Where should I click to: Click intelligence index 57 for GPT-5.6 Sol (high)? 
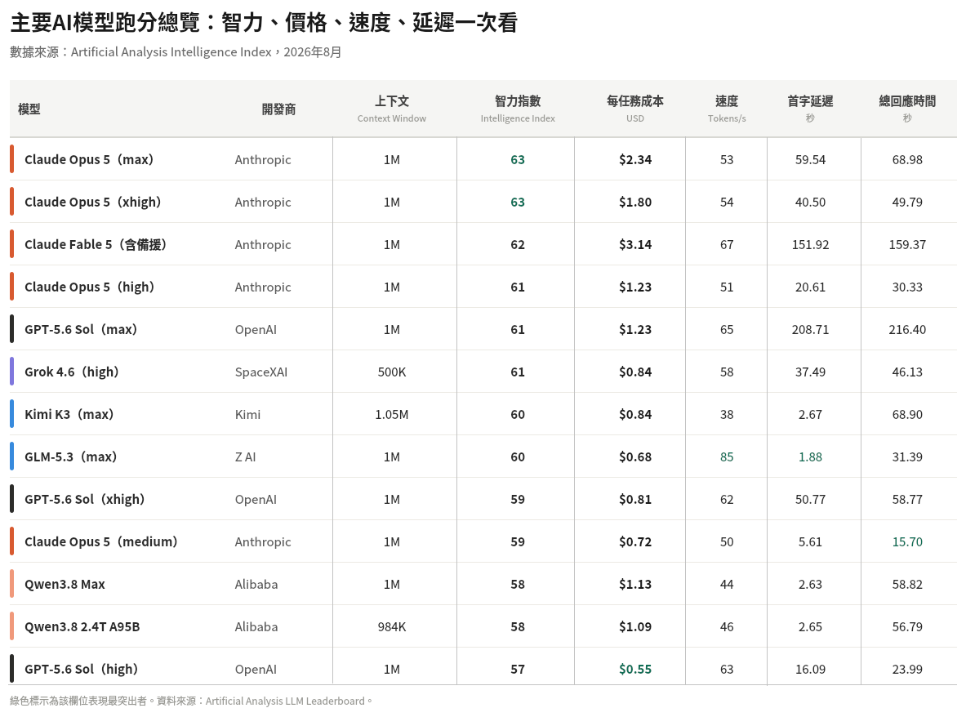tap(518, 670)
